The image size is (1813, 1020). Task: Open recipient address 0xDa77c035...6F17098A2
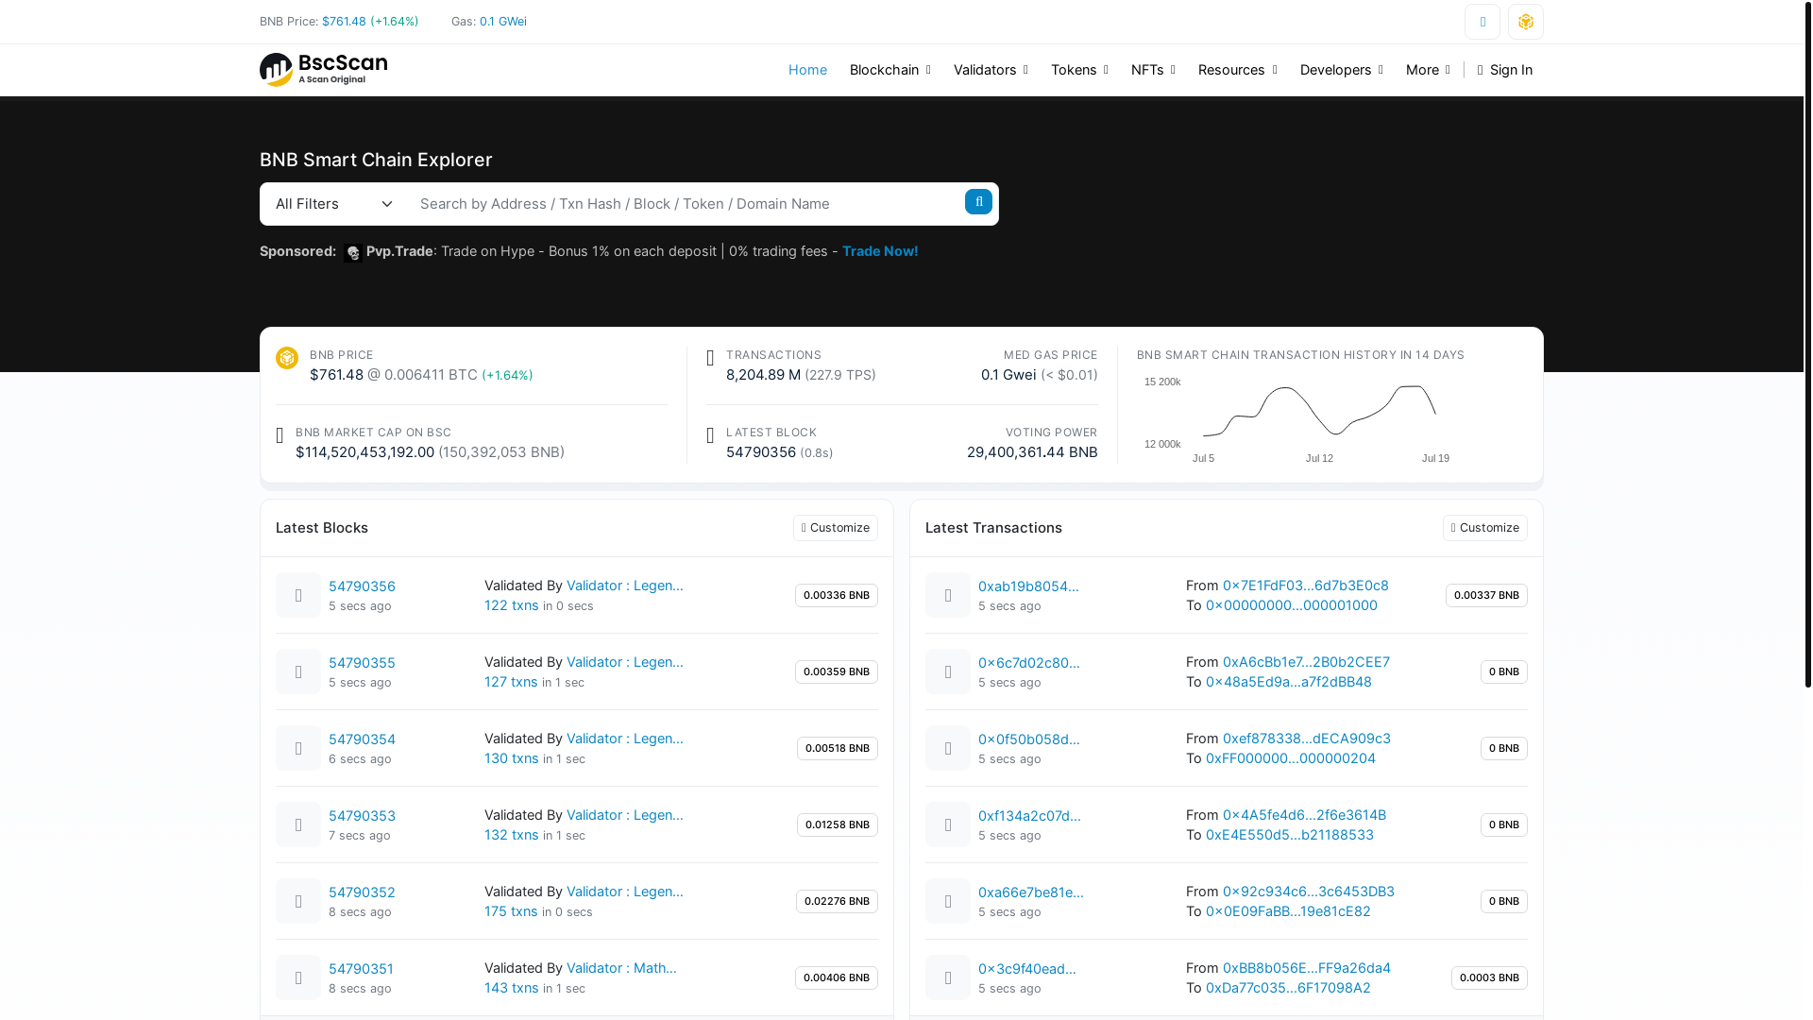[x=1288, y=988]
